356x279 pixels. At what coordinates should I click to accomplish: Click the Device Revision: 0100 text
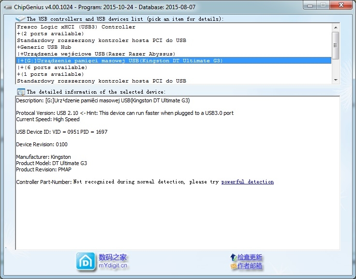pos(42,144)
